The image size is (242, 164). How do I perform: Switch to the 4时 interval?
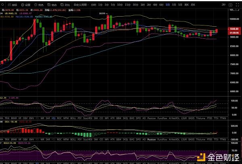[155, 5]
